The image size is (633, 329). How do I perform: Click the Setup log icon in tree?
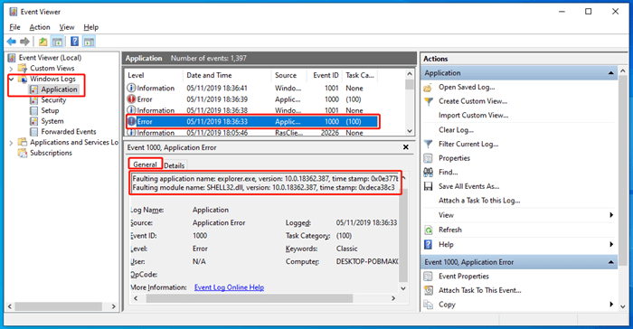tap(34, 110)
